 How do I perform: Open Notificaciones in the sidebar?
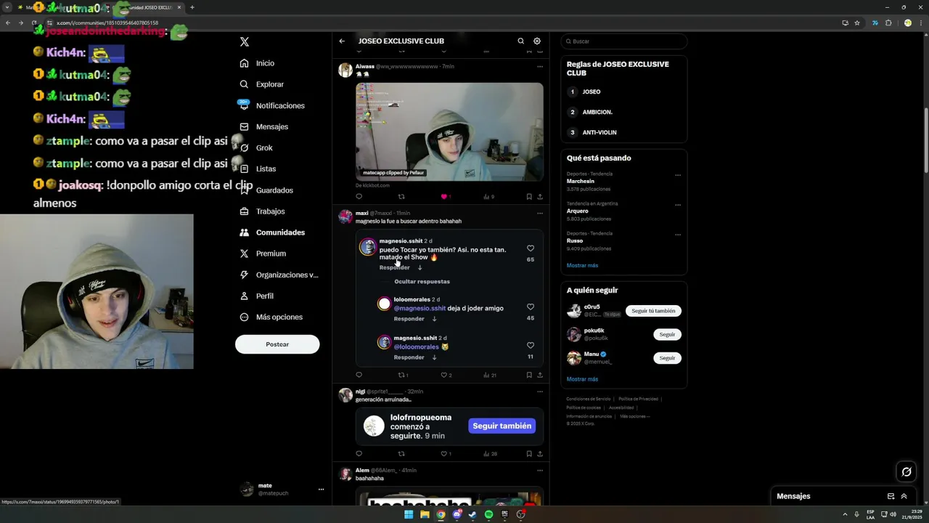[271, 105]
